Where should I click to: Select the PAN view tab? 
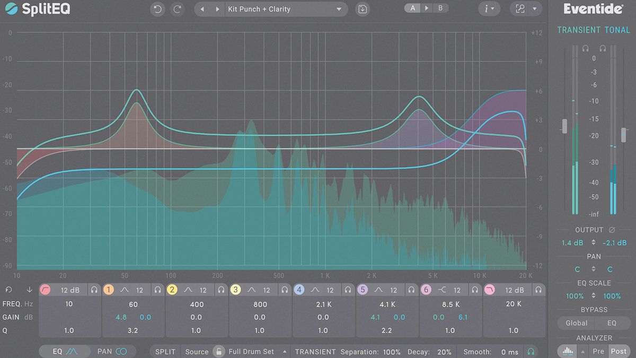click(x=113, y=351)
